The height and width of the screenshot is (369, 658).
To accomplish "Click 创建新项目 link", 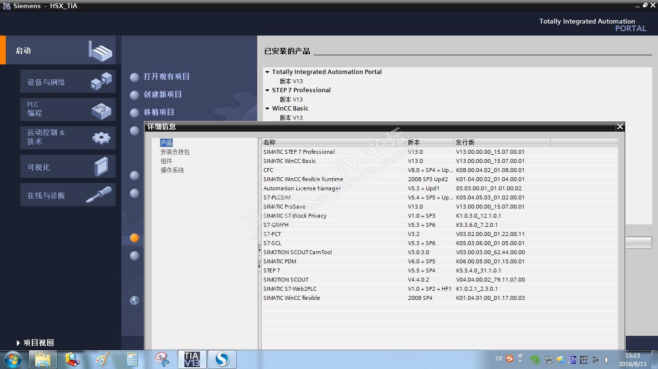I will [x=163, y=95].
